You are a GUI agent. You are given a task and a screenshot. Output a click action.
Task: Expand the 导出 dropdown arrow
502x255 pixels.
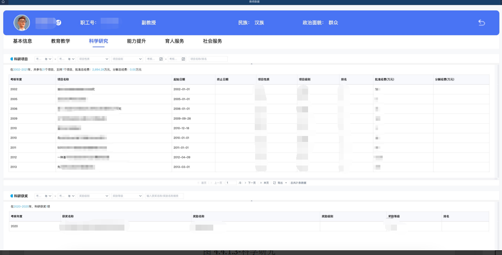(x=286, y=183)
